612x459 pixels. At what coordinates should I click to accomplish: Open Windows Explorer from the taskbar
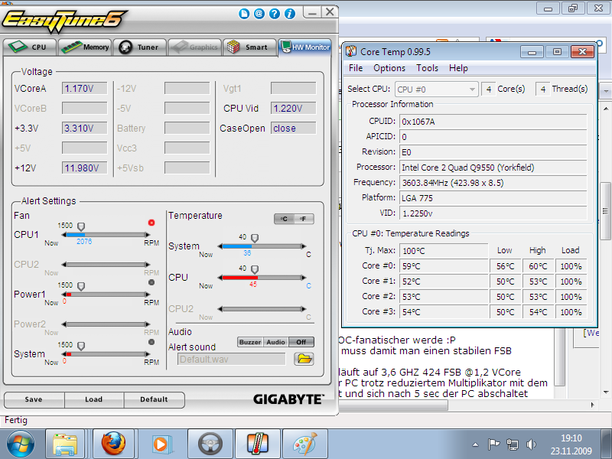click(65, 444)
